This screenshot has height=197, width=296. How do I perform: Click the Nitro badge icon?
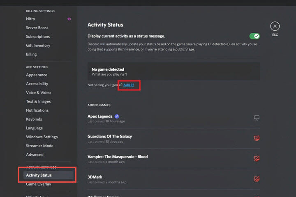click(x=69, y=19)
